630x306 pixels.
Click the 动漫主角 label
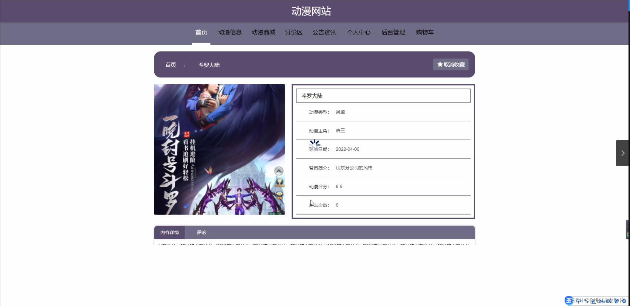pyautogui.click(x=319, y=131)
